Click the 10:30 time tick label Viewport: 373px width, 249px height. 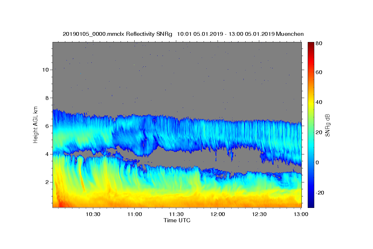point(93,214)
